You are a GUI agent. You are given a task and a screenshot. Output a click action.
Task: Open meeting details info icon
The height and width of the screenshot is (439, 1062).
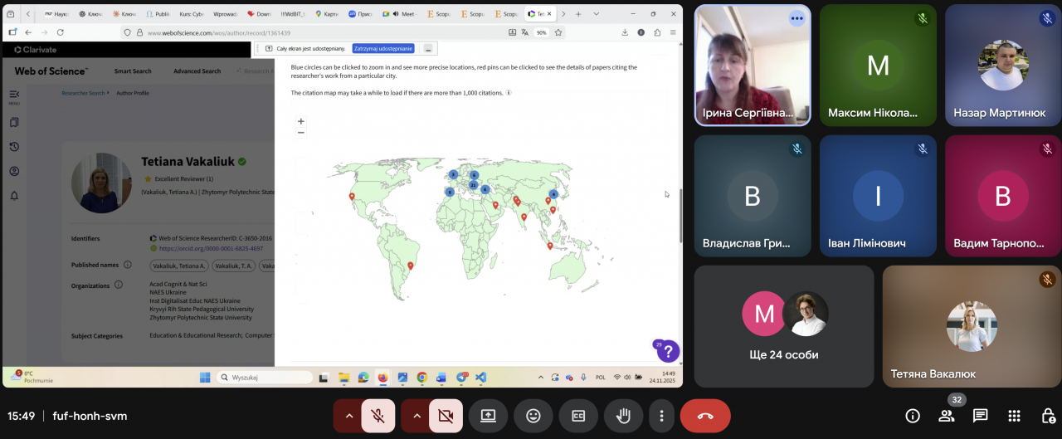click(x=913, y=416)
